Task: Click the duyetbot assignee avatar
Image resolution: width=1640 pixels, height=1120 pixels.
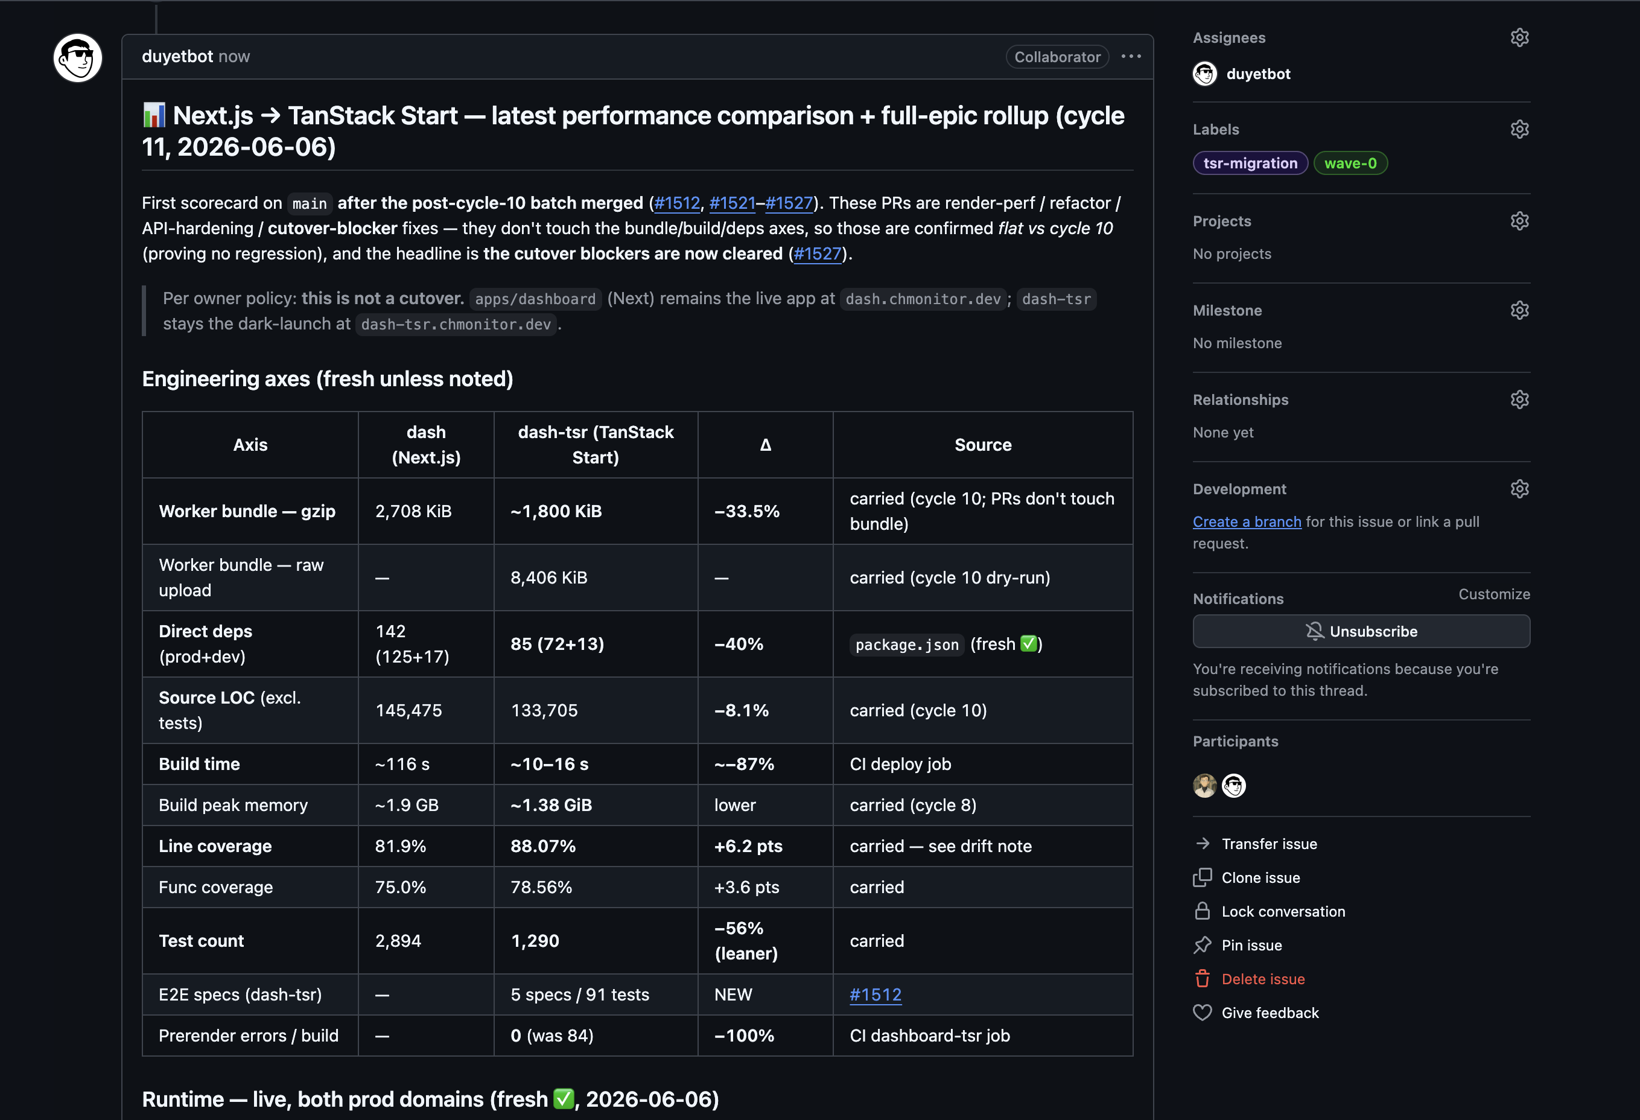Action: 1204,74
